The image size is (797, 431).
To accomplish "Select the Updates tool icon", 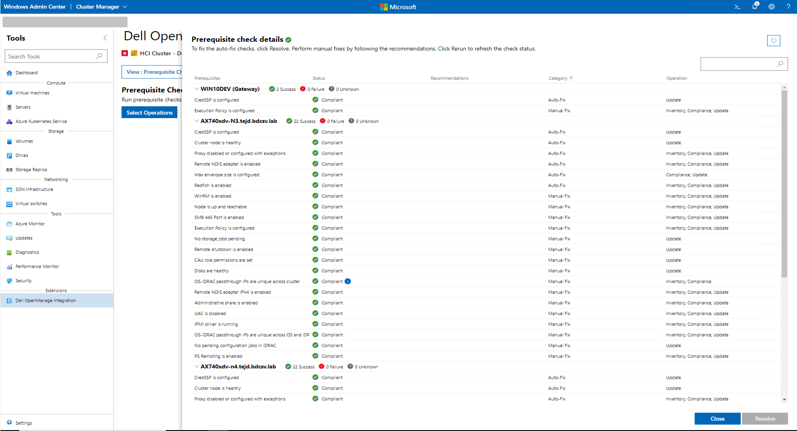I will tap(9, 238).
